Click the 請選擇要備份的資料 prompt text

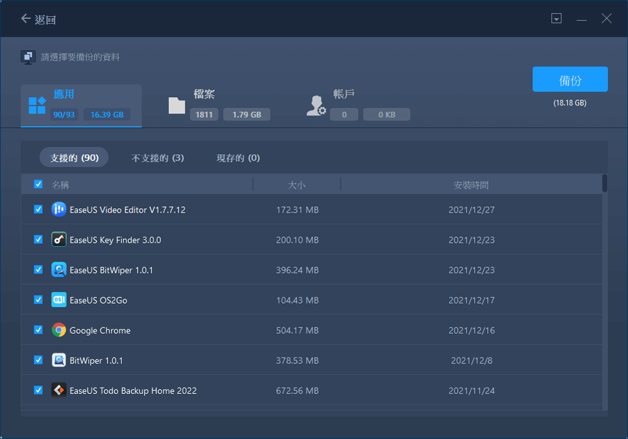pyautogui.click(x=80, y=57)
